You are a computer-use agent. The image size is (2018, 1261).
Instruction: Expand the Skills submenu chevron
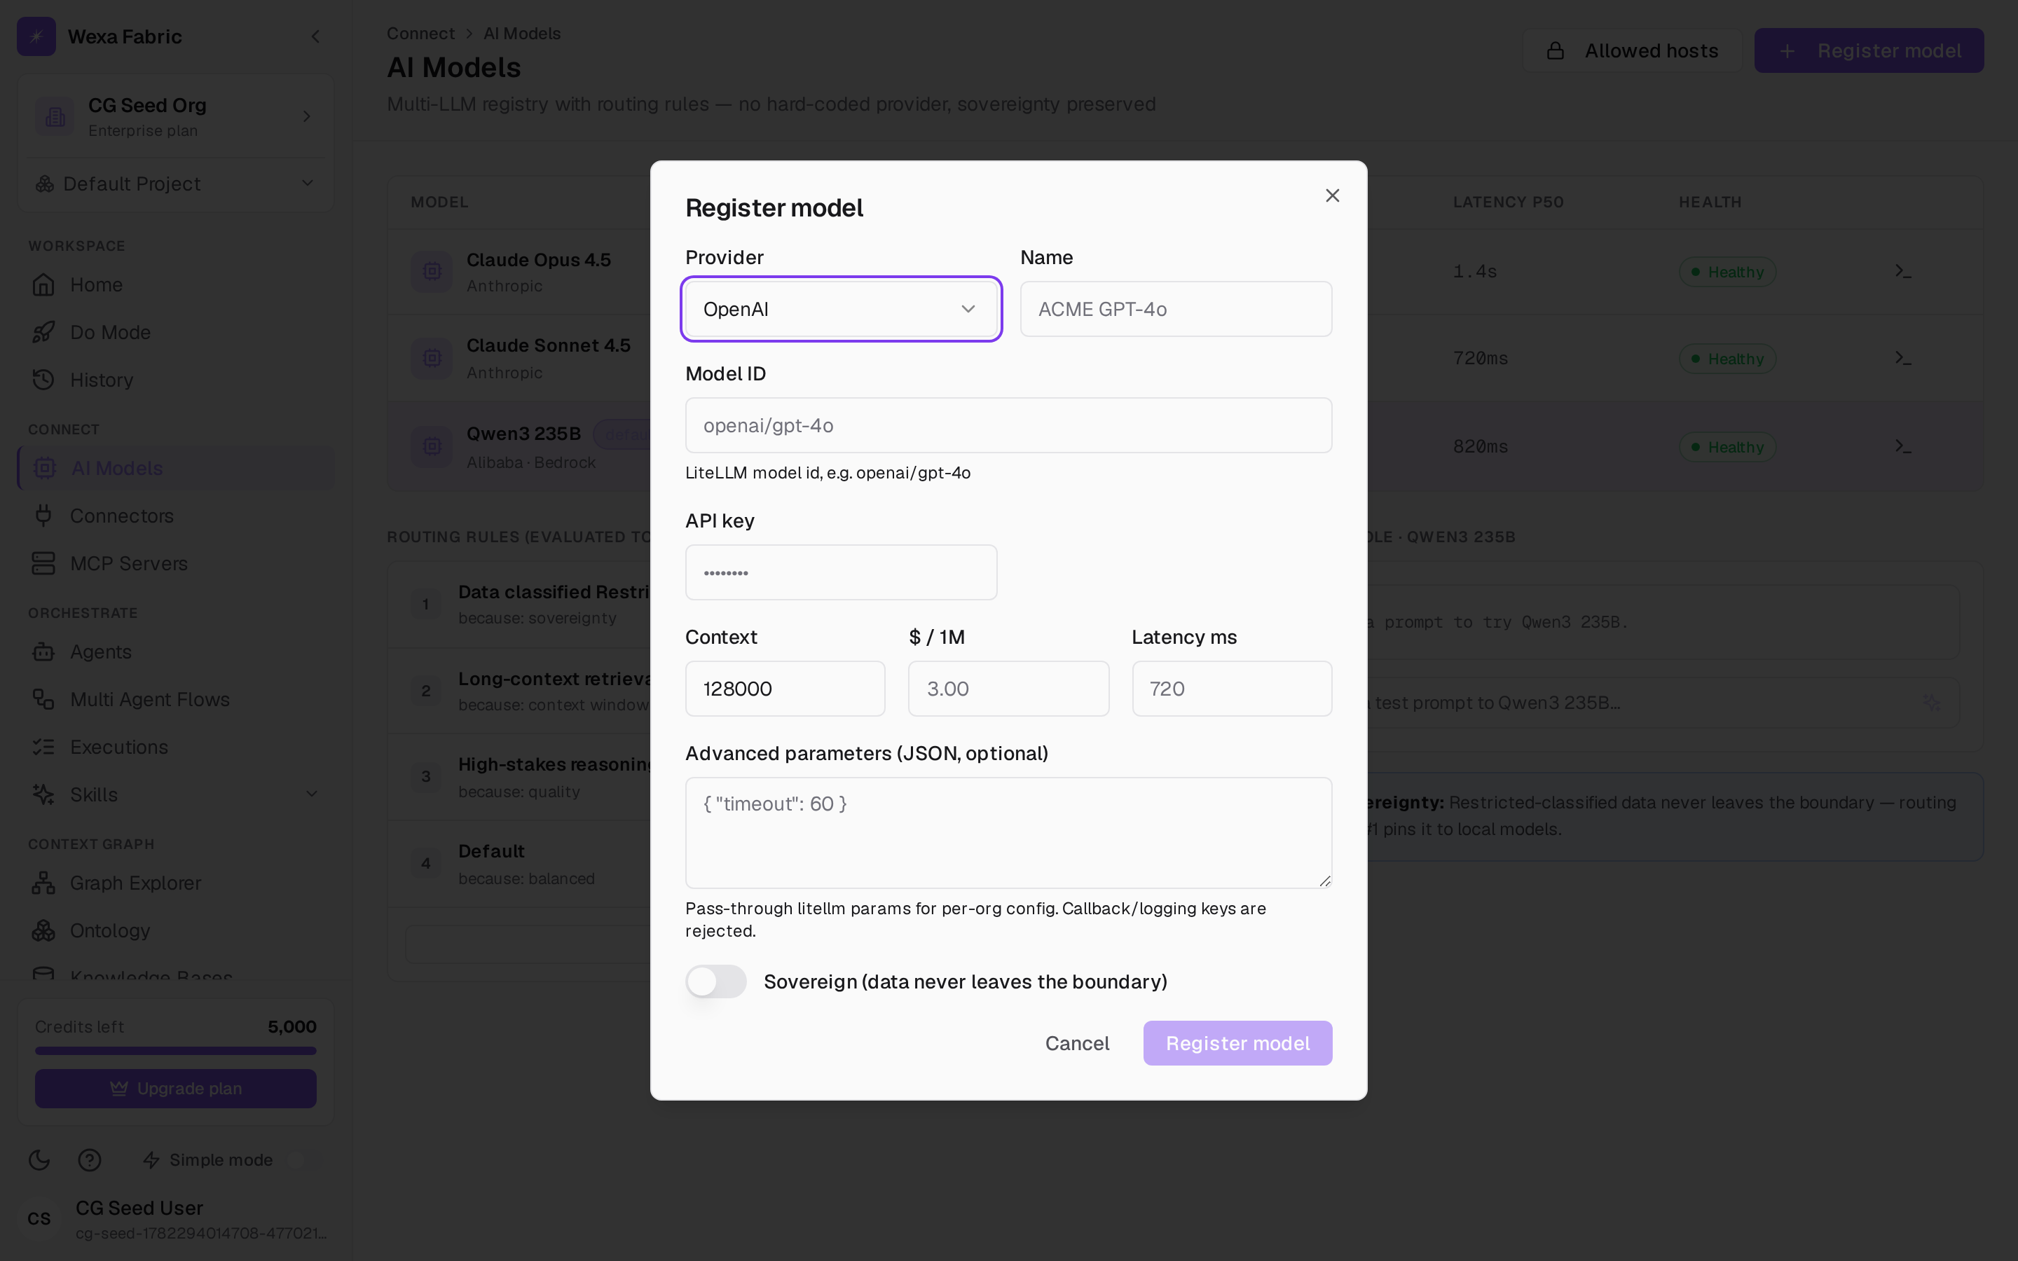pyautogui.click(x=312, y=794)
